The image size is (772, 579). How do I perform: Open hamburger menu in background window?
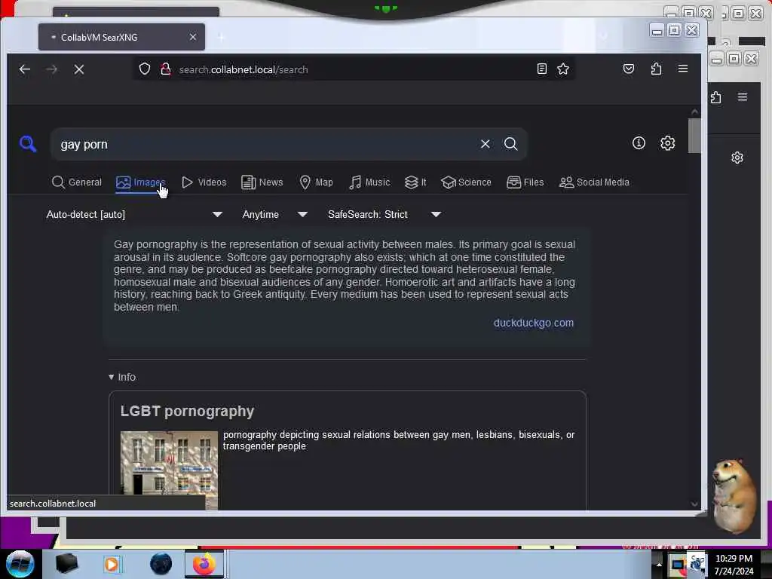click(x=743, y=97)
